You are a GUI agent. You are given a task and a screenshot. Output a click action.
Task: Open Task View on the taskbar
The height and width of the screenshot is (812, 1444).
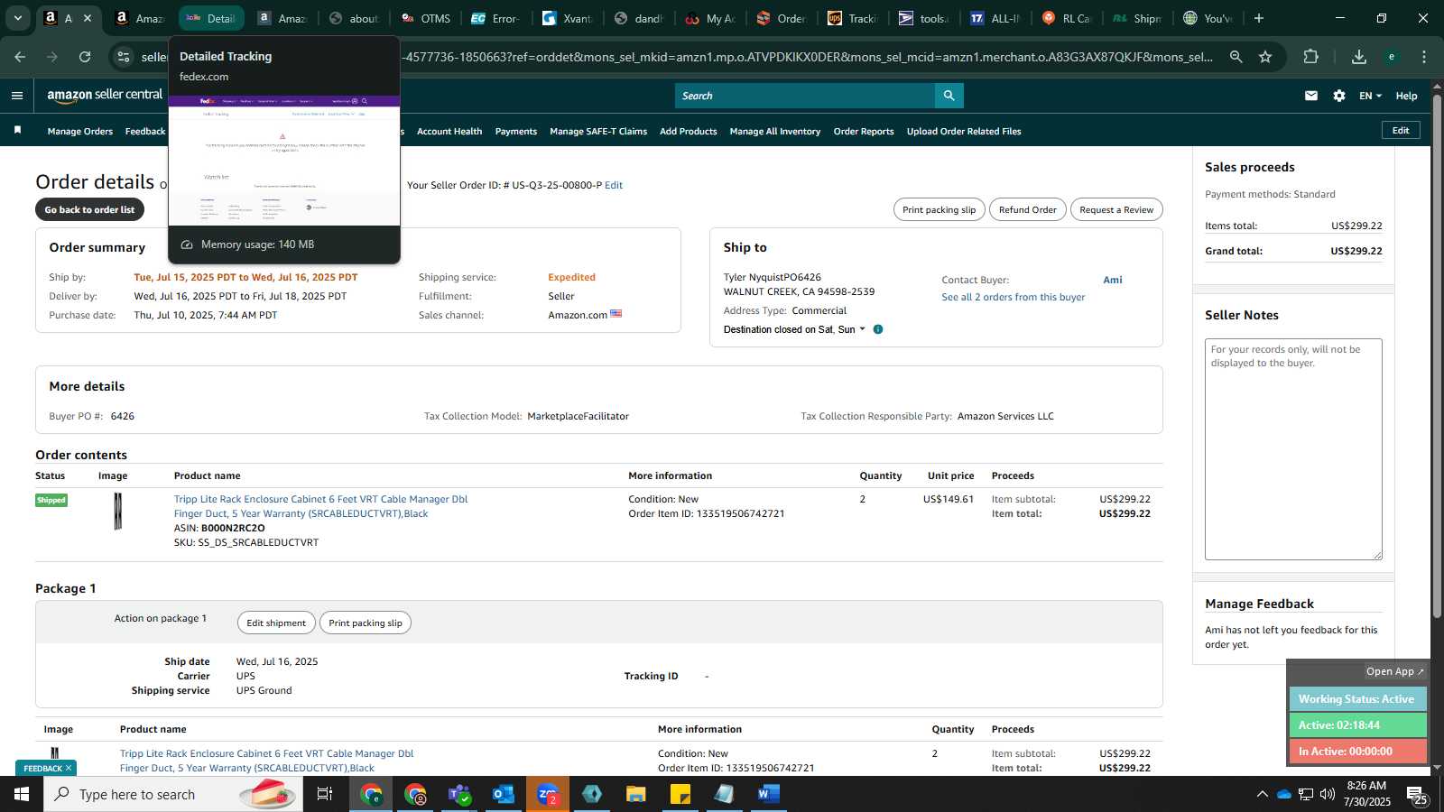click(325, 794)
